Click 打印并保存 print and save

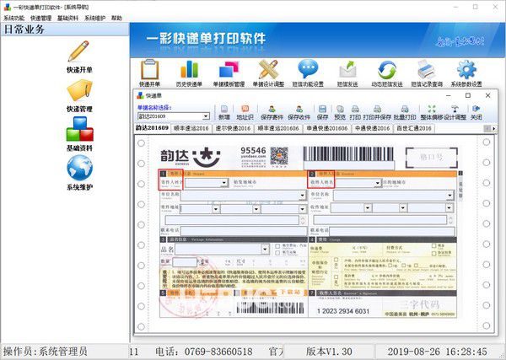coord(377,113)
